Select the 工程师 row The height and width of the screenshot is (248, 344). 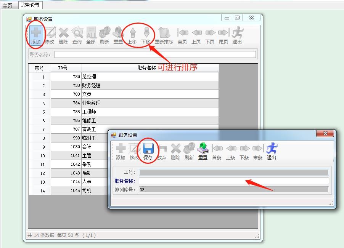[x=124, y=112]
